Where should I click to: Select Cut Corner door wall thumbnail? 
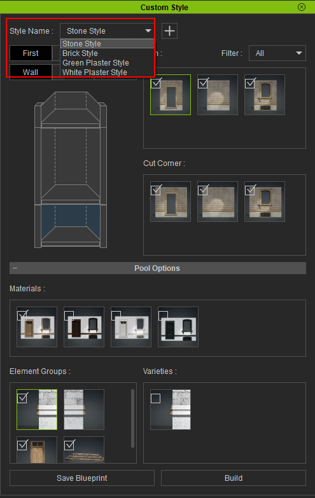pos(171,202)
